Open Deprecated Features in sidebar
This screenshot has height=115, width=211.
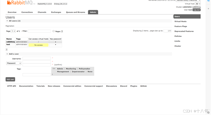184,31
